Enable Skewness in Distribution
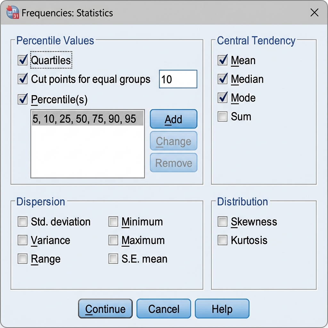 (222, 222)
